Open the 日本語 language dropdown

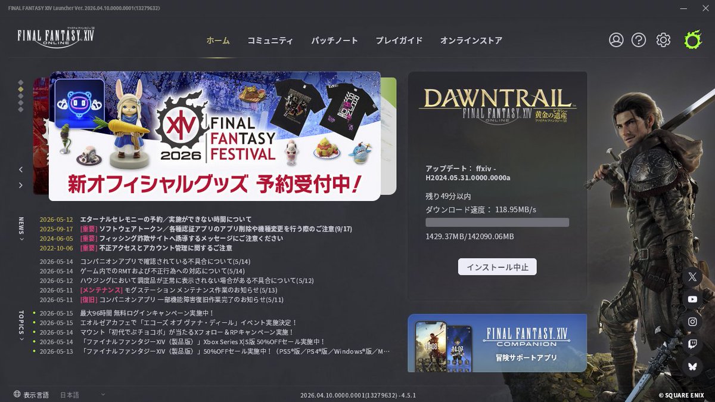[82, 395]
